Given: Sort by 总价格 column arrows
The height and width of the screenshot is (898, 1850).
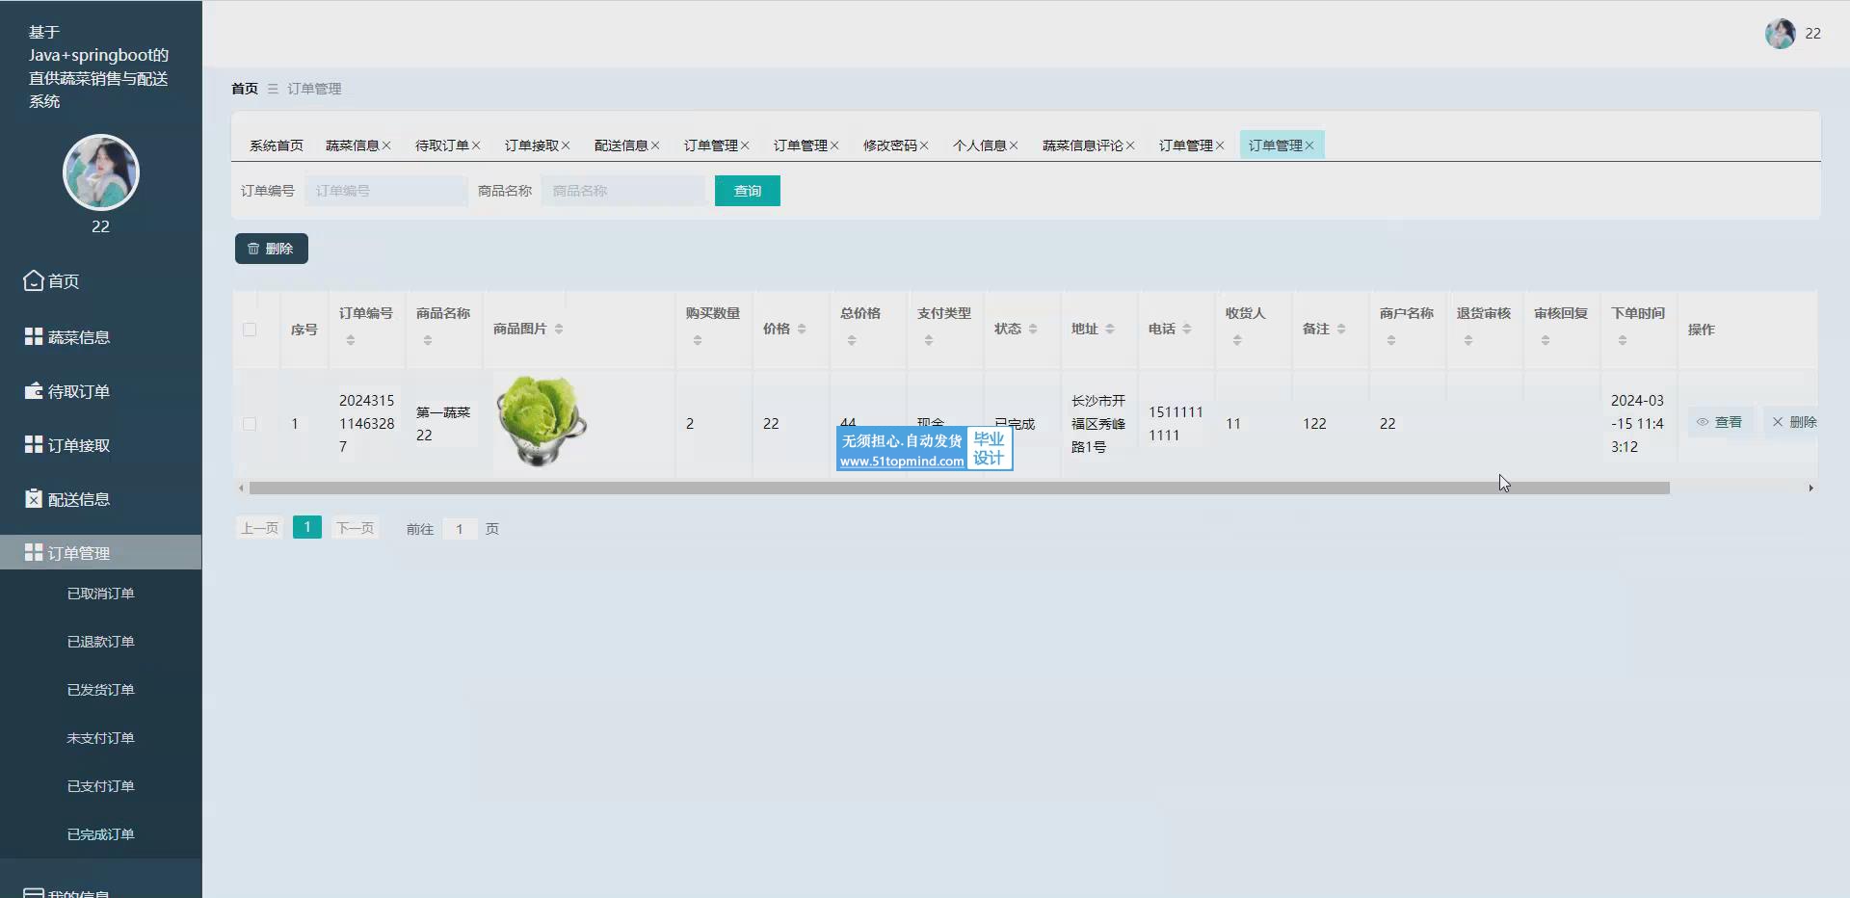Looking at the screenshot, I should coord(852,340).
